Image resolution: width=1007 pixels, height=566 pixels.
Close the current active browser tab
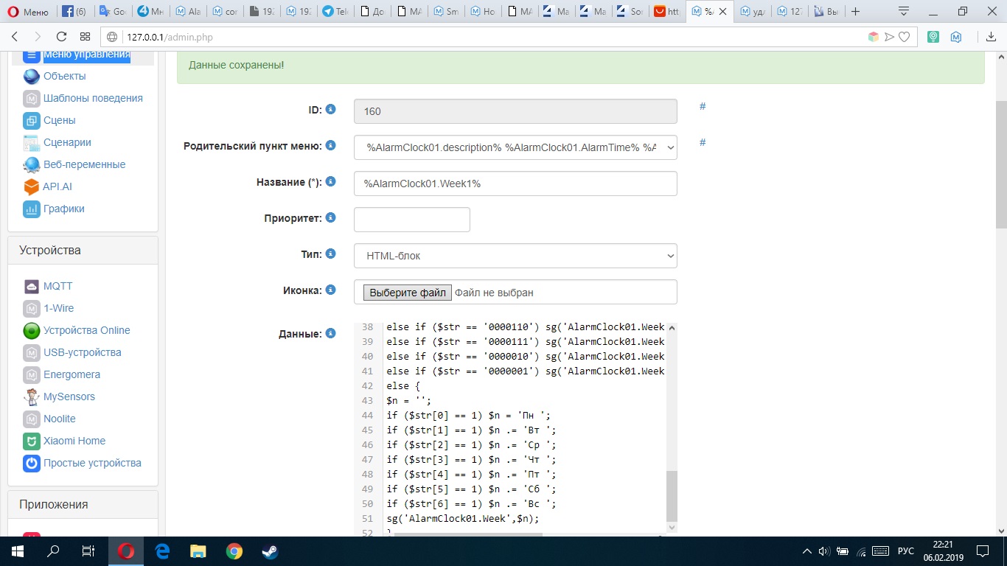point(724,12)
